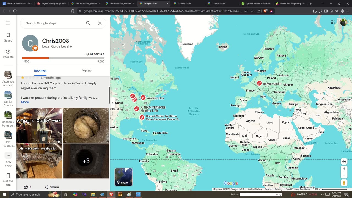Show your location on map
This screenshot has width=352, height=198.
(x=344, y=161)
